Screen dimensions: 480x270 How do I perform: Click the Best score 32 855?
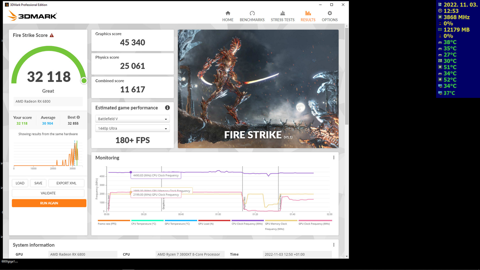(73, 123)
